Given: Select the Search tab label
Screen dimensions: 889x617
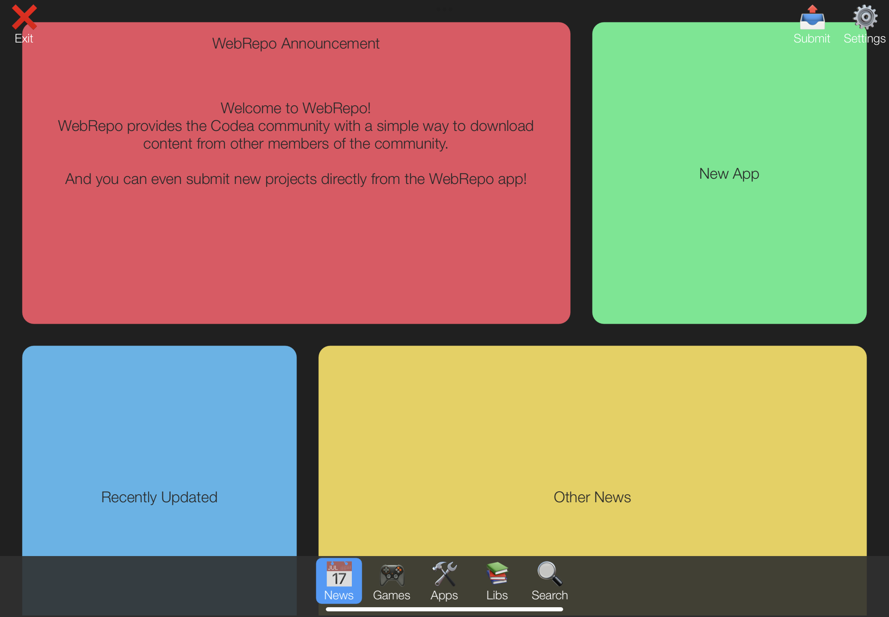Looking at the screenshot, I should [550, 595].
